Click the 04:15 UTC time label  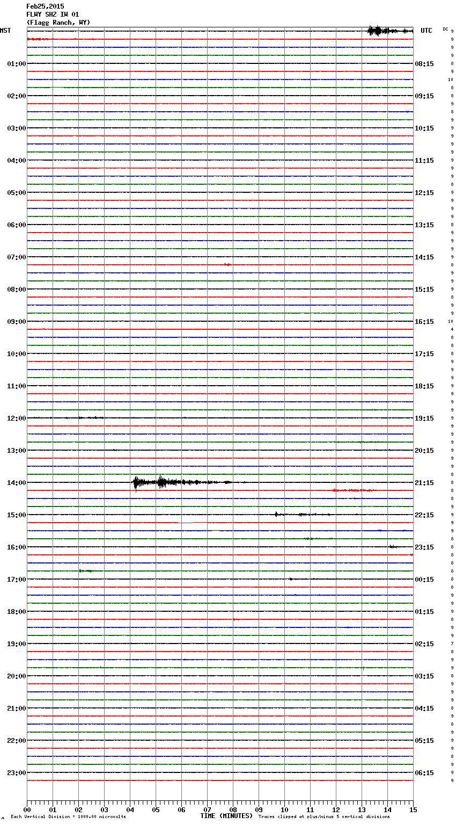click(x=424, y=709)
